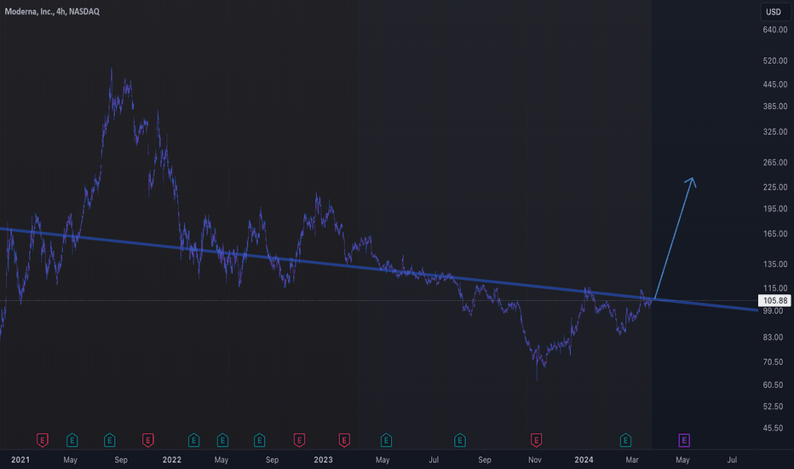794x469 pixels.
Task: Open red earnings marker just before 2023 label
Action: tap(299, 440)
